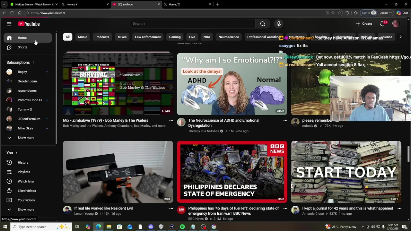Click the Create button
Viewport: 411px width, 231px height.
tap(364, 24)
